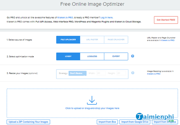Viewport: 180px width, 125px height.
Task: Open Kraken.io PRO link under Image Resizing note
Action: pyautogui.click(x=154, y=74)
